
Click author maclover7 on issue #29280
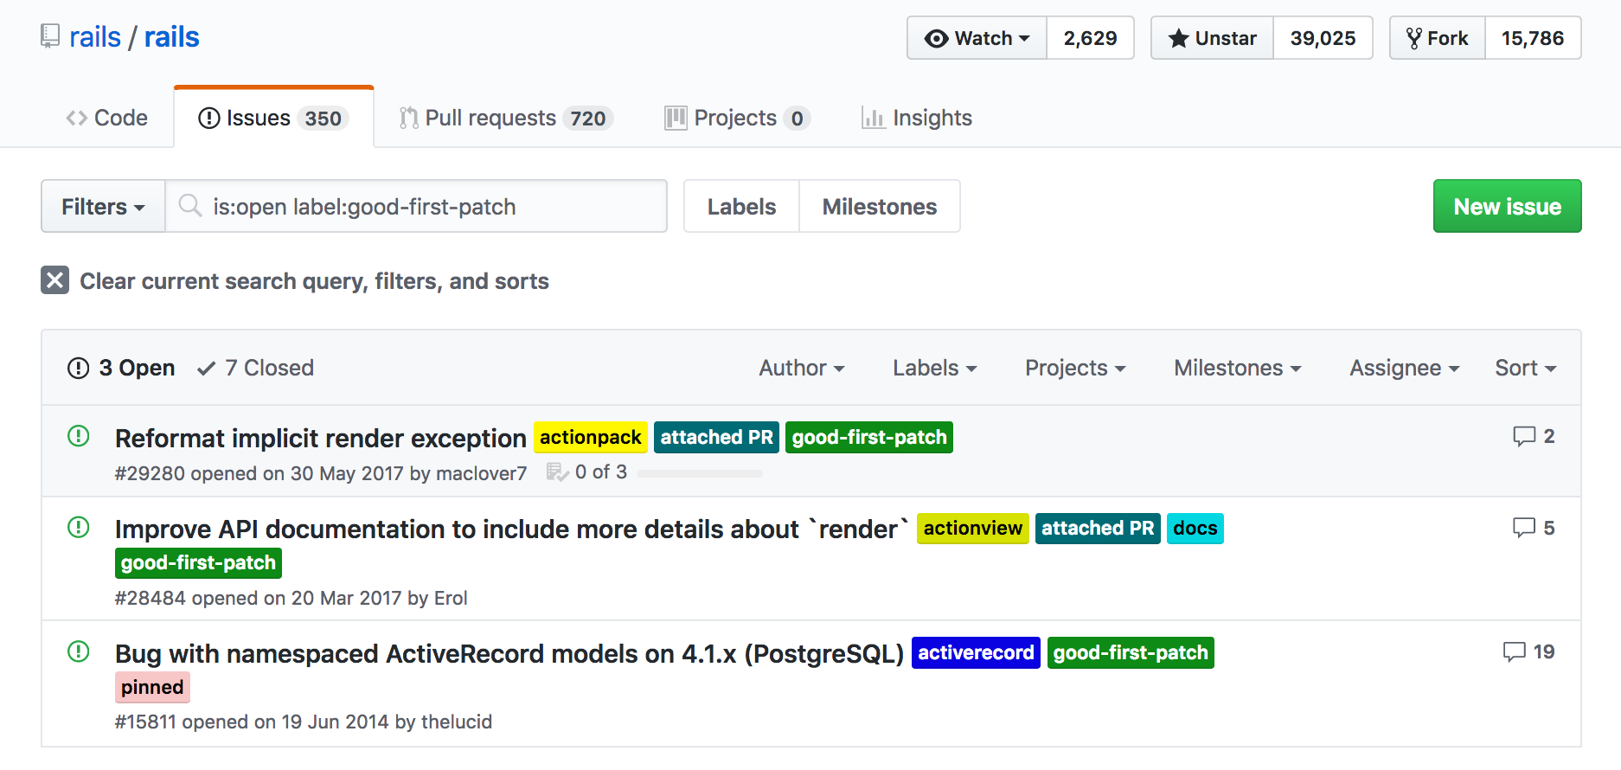coord(482,473)
